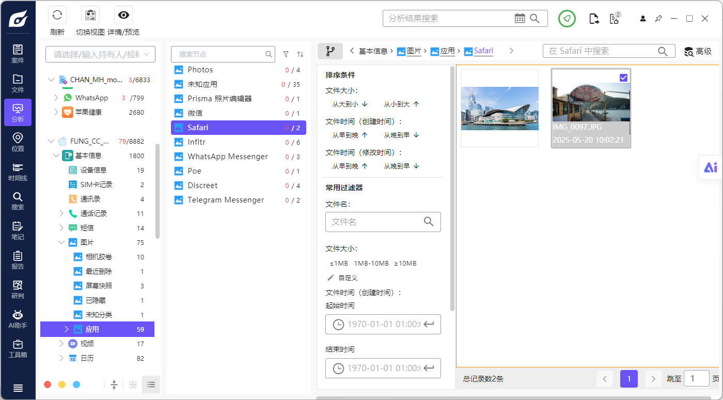Expand the WhatsApp tree node
This screenshot has height=400, width=723.
tap(57, 98)
